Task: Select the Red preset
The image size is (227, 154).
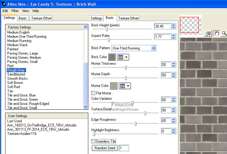Action: tap(10, 66)
